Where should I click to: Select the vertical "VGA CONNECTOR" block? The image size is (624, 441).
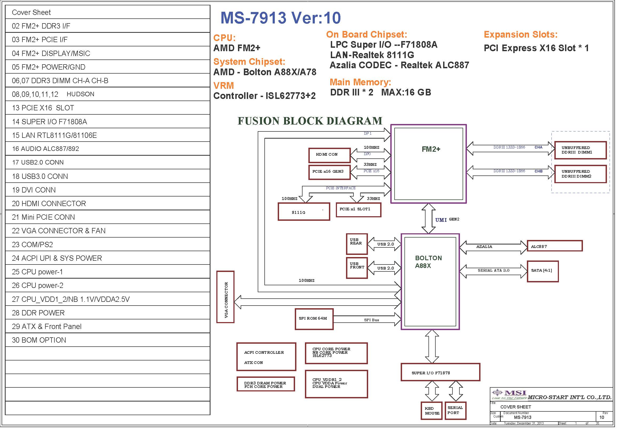[x=225, y=297]
